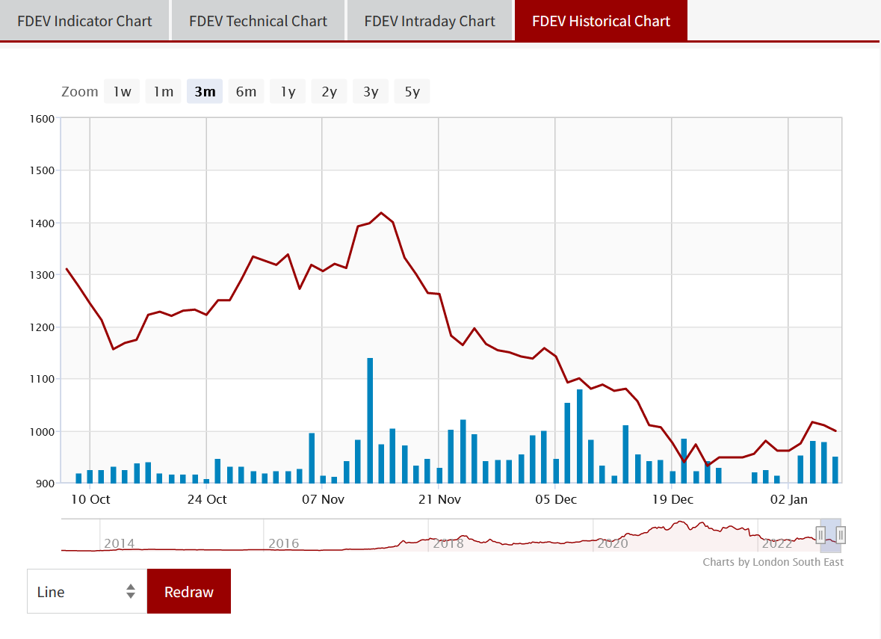Image resolution: width=881 pixels, height=639 pixels.
Task: Click 2014 in the navigator timeline
Action: [119, 543]
